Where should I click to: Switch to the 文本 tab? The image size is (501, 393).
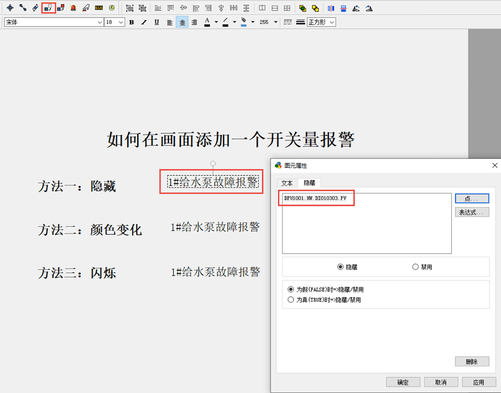[x=287, y=183]
